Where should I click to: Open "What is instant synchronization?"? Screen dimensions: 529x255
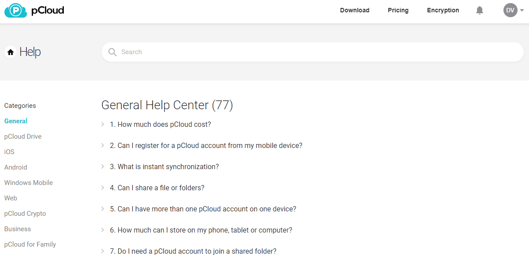164,166
